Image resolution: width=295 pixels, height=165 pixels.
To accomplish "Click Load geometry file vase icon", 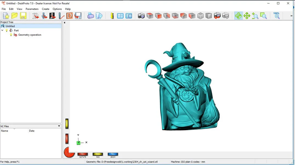I will [45, 16].
